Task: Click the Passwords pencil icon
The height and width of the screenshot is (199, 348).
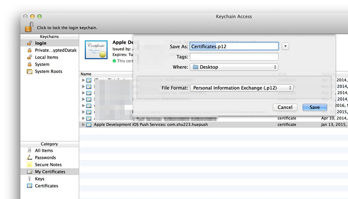Action: pyautogui.click(x=29, y=157)
